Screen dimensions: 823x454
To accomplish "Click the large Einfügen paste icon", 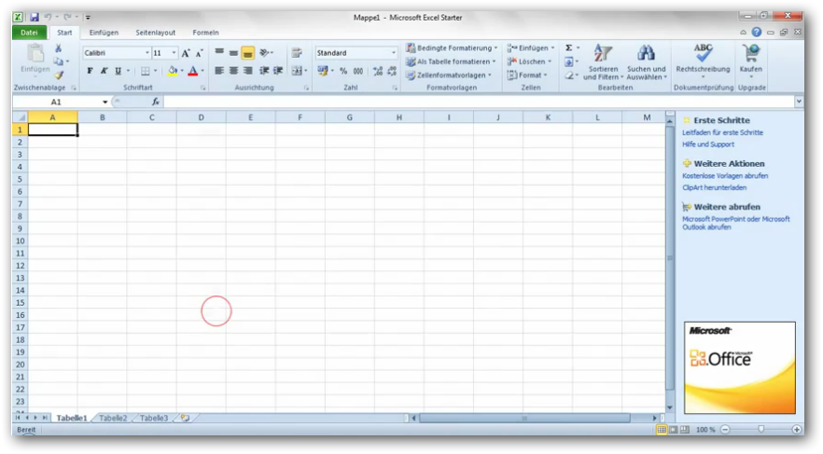I will (x=35, y=54).
